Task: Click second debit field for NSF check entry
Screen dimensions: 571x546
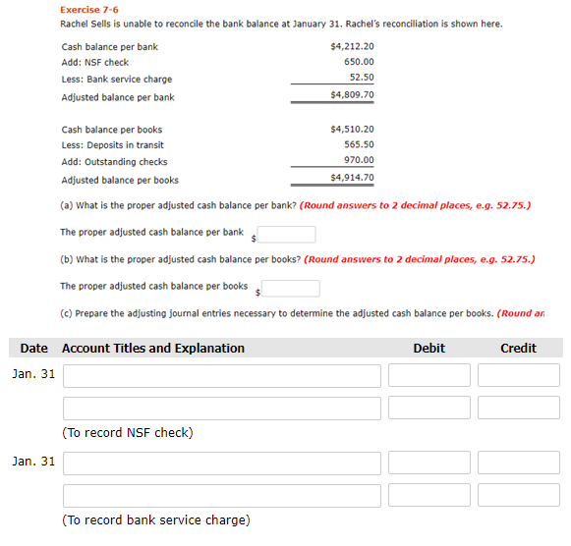Action: click(x=428, y=408)
